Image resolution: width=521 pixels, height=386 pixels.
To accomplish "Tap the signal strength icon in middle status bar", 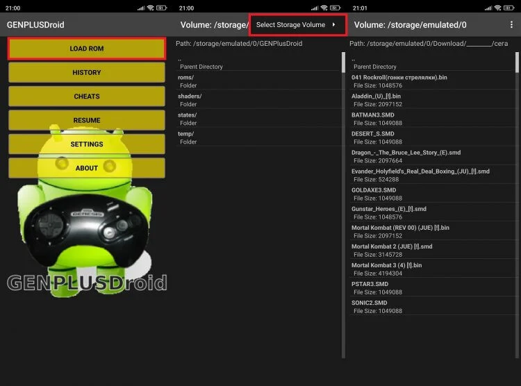I will click(315, 8).
